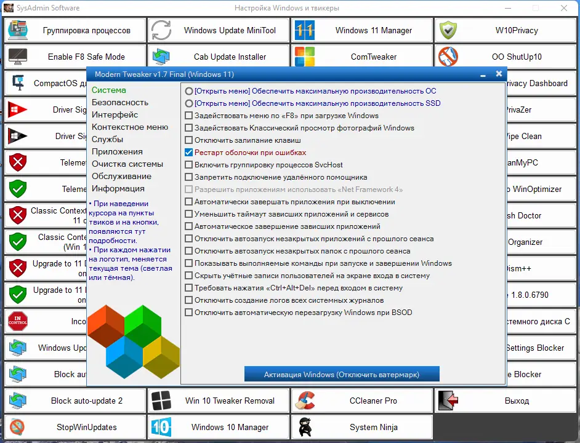Launch W10Privacy button
The image size is (580, 443).
click(x=505, y=30)
